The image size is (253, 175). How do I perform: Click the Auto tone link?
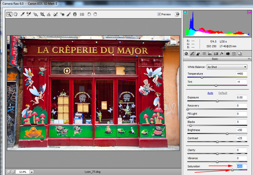tap(210, 93)
